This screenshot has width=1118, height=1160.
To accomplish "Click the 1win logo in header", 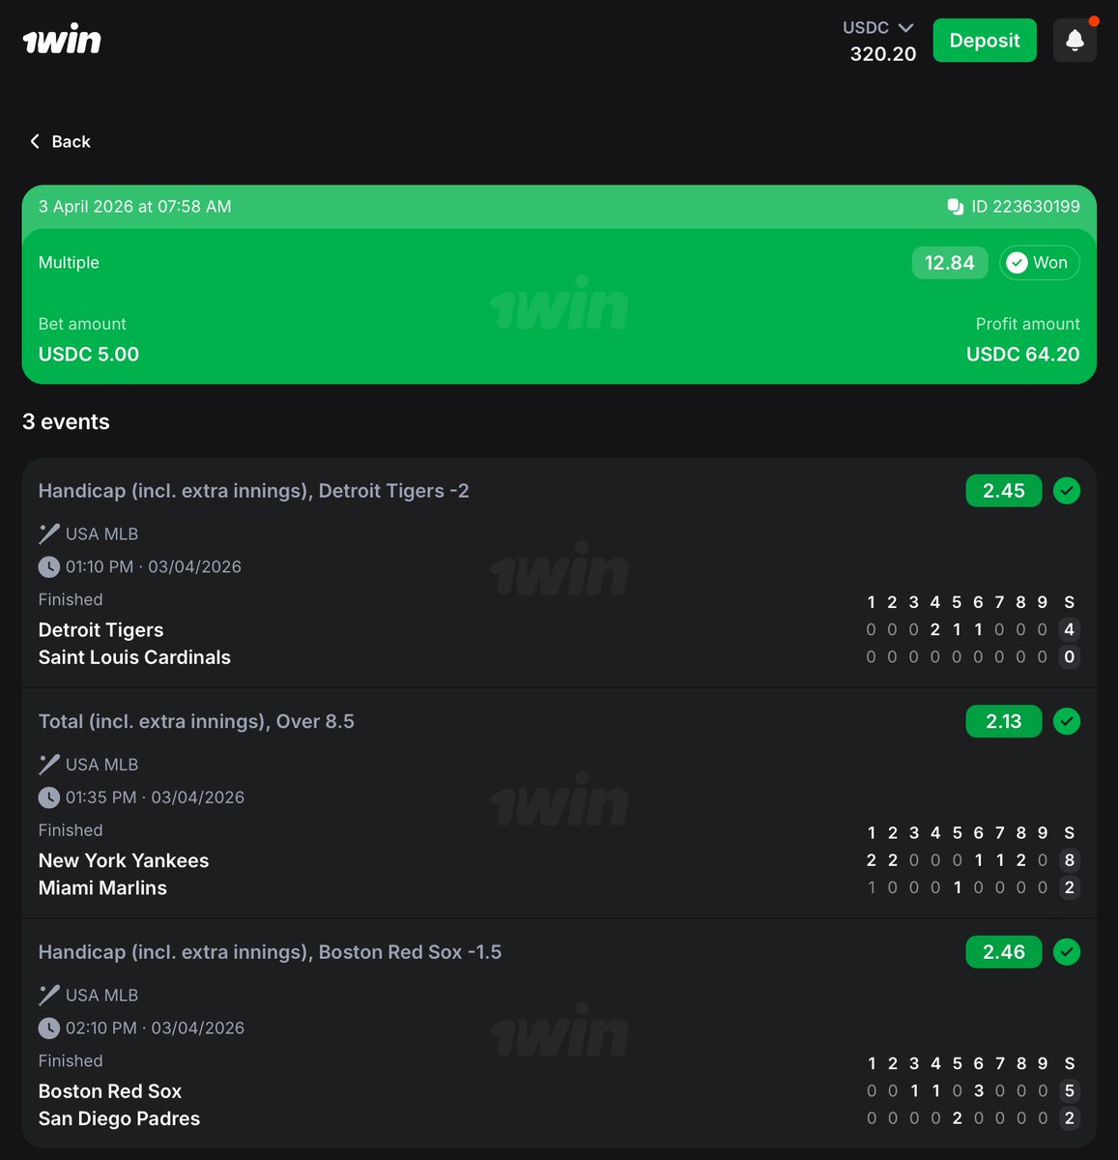I will click(x=62, y=40).
